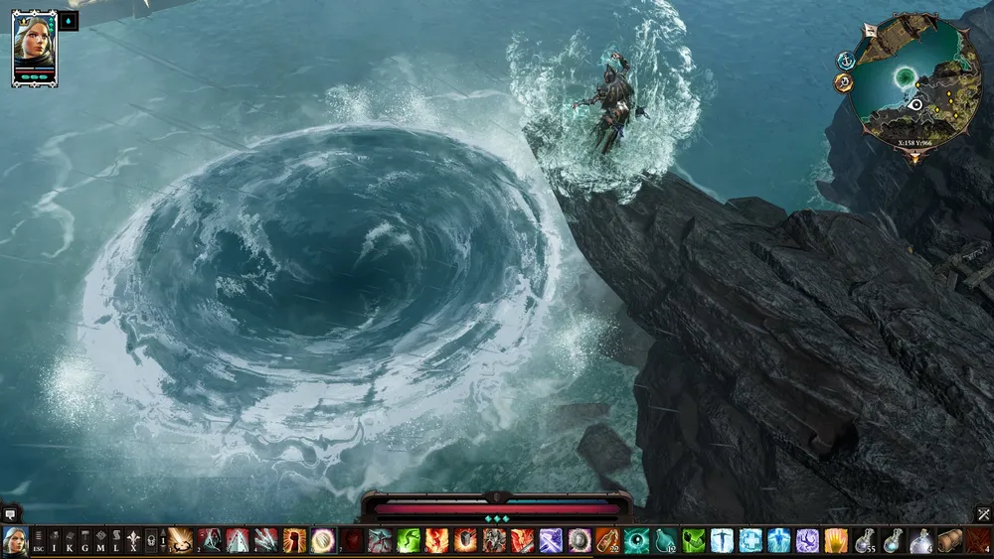The image size is (994, 559).
Task: Use the large round flask with count 4
Action: (921, 541)
